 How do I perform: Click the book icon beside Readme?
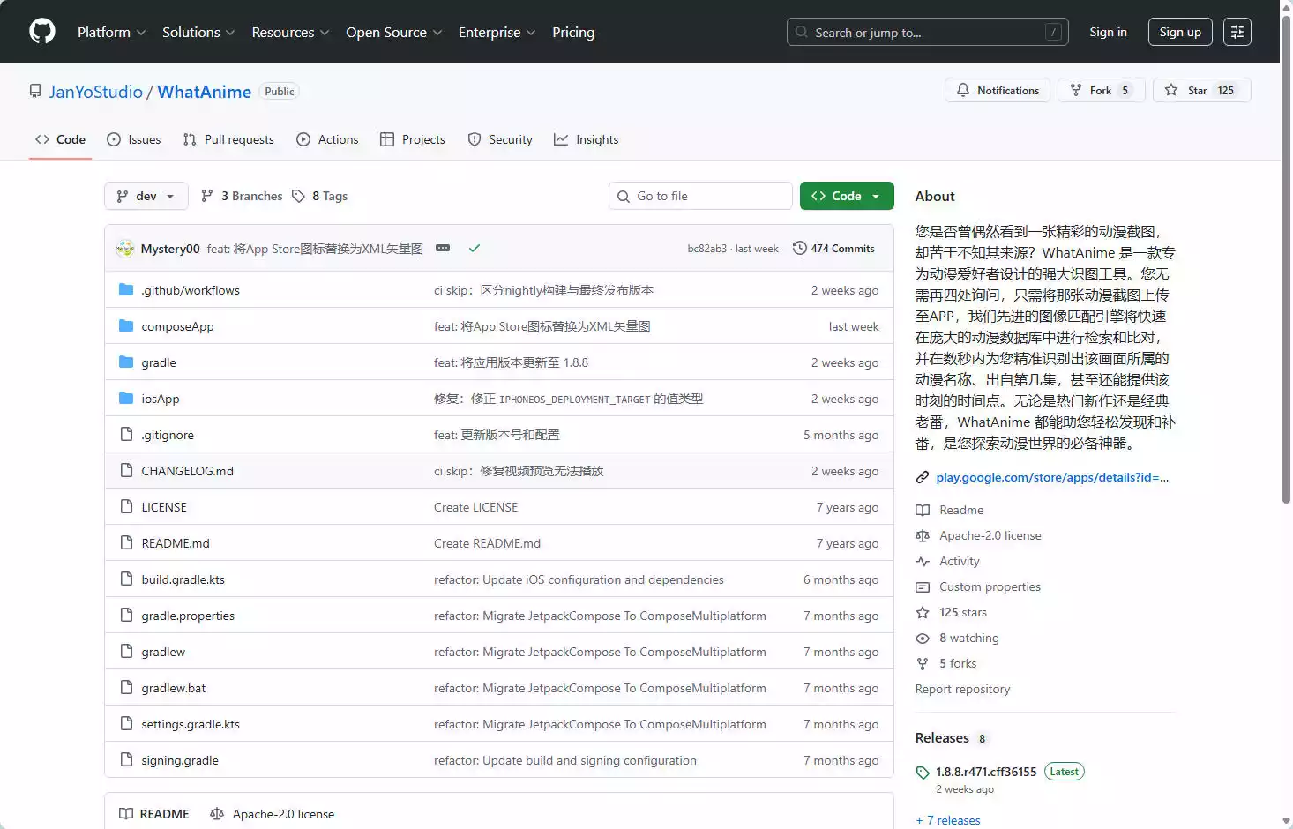click(923, 510)
